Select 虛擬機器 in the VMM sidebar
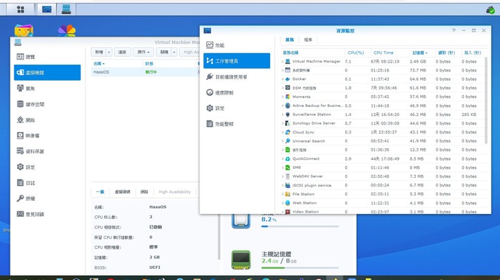Image resolution: width=500 pixels, height=280 pixels. 47,72
